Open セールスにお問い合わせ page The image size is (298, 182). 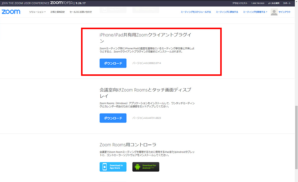tap(81, 12)
